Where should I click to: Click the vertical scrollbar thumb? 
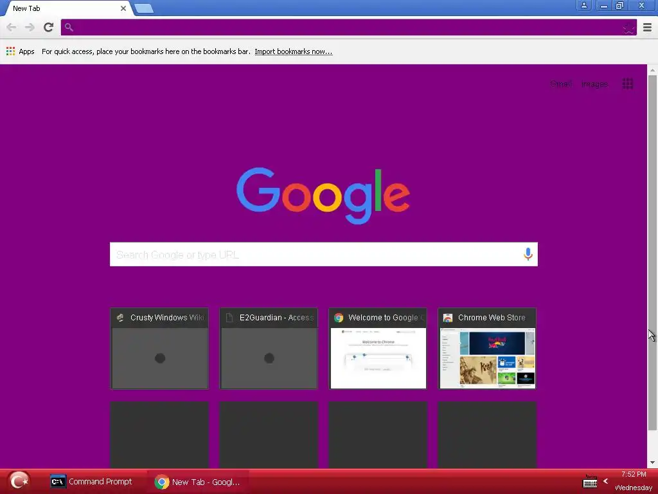(652, 252)
